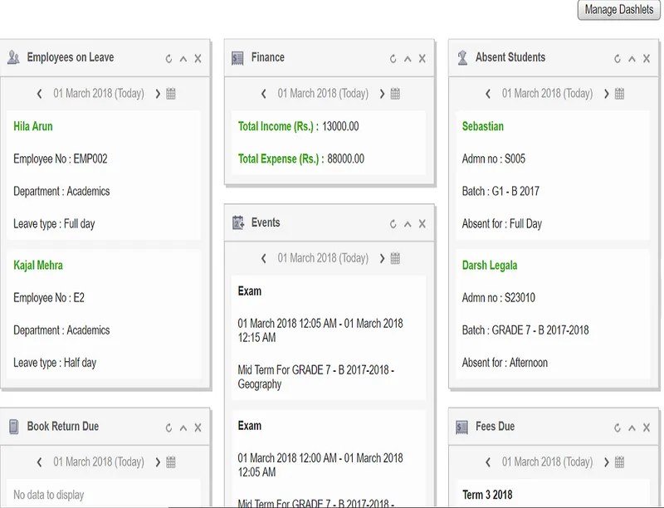
Task: Click the Manage Dashlets button
Action: click(618, 9)
